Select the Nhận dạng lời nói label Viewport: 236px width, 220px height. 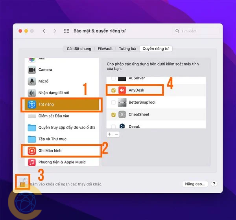coord(54,93)
